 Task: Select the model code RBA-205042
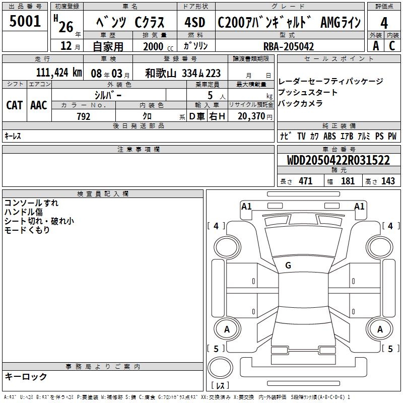(289, 46)
